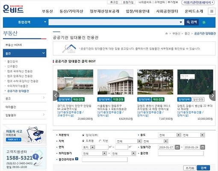Select the 지번 address radio button
This screenshot has height=171, width=218.
click(100, 141)
